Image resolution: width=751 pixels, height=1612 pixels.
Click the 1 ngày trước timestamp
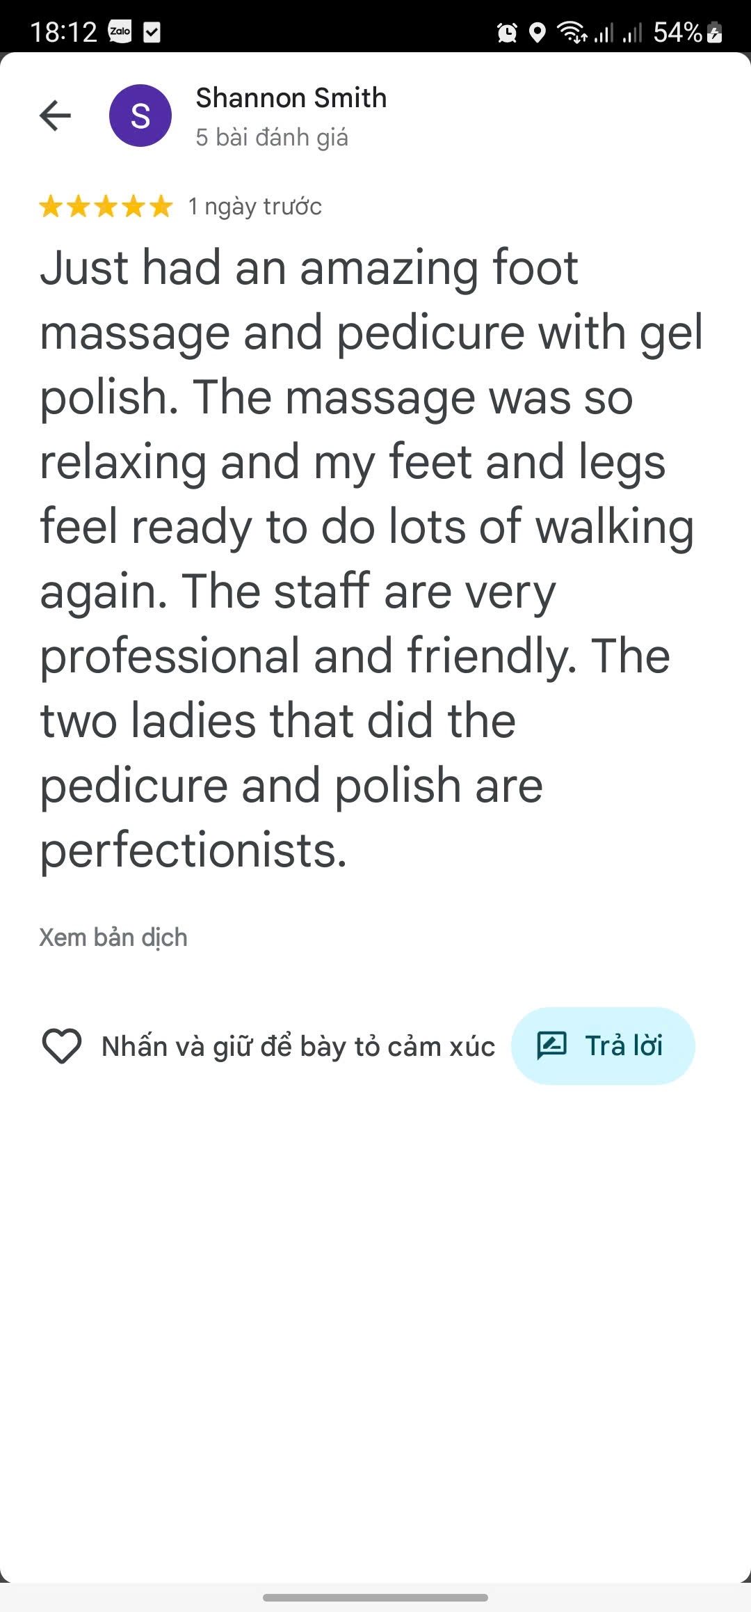pos(255,207)
